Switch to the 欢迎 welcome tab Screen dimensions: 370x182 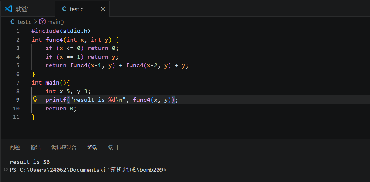tap(28, 8)
